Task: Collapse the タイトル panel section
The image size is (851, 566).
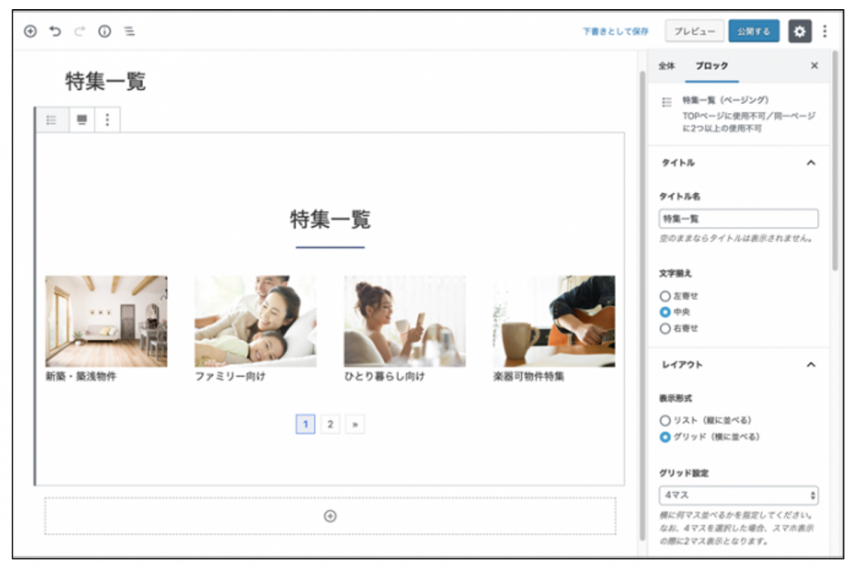Action: 811,163
